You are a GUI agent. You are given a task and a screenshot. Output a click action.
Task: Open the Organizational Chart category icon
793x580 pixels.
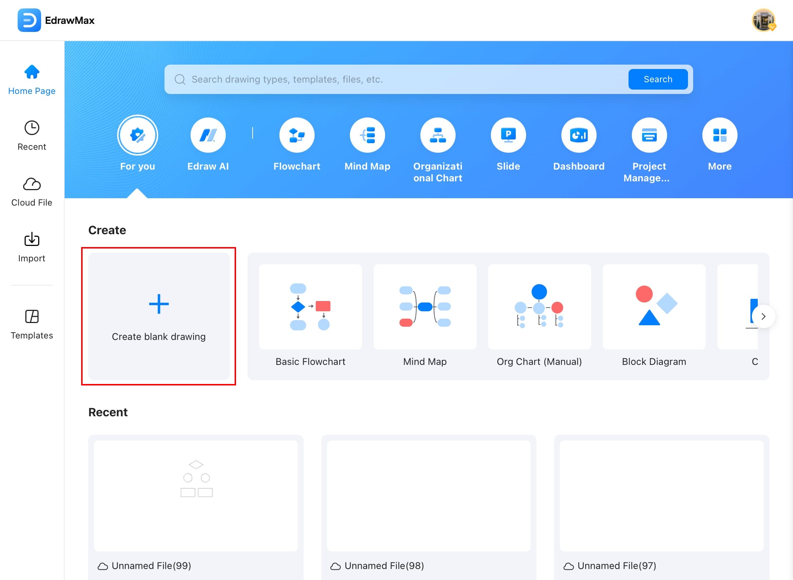click(x=438, y=135)
